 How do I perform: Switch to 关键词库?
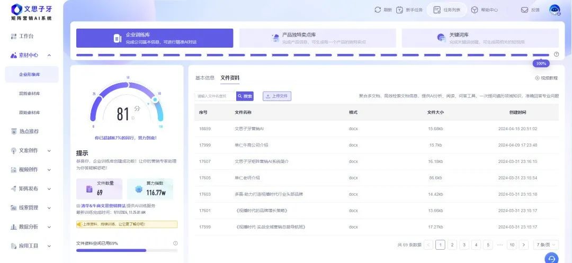coord(480,38)
